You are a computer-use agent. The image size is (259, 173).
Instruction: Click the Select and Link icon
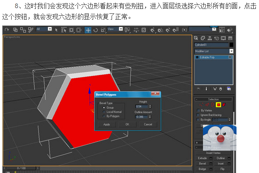click(15, 30)
